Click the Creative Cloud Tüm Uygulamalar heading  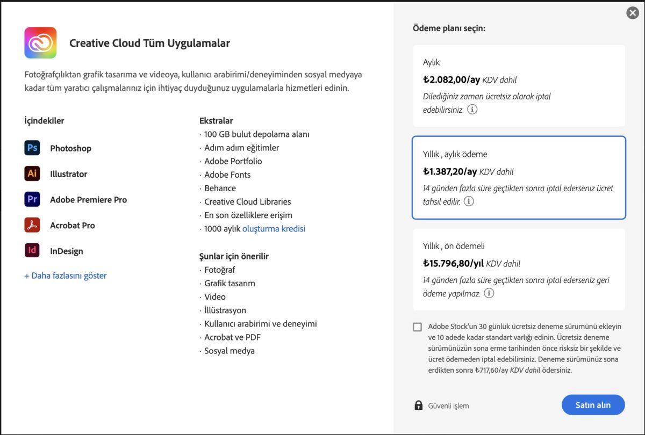coord(149,42)
